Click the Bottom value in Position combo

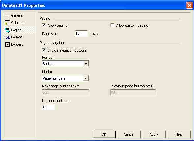click(48, 64)
